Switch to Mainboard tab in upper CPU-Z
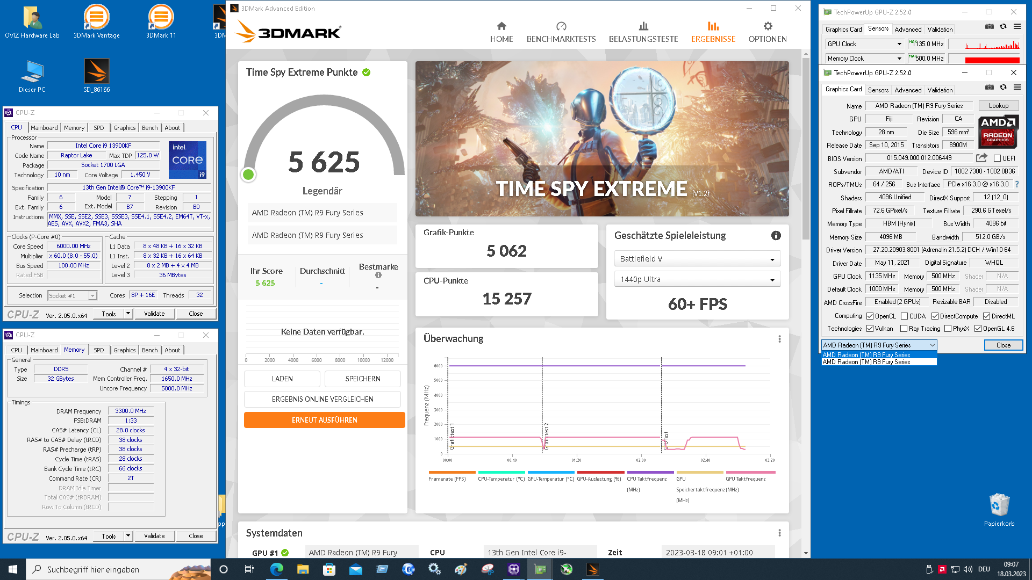The image size is (1032, 580). [44, 128]
